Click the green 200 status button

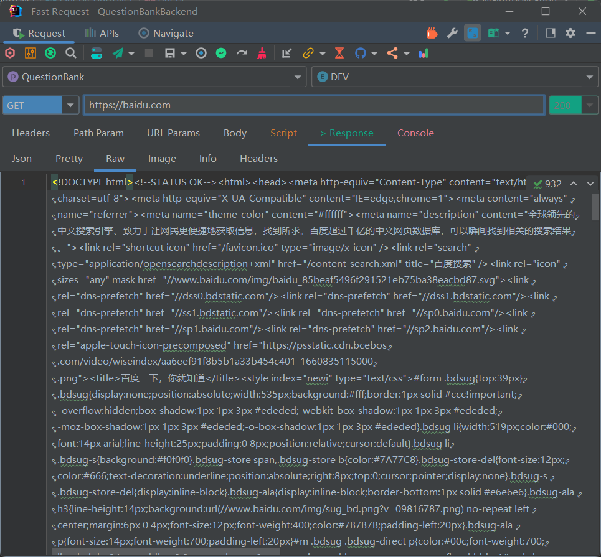point(565,105)
